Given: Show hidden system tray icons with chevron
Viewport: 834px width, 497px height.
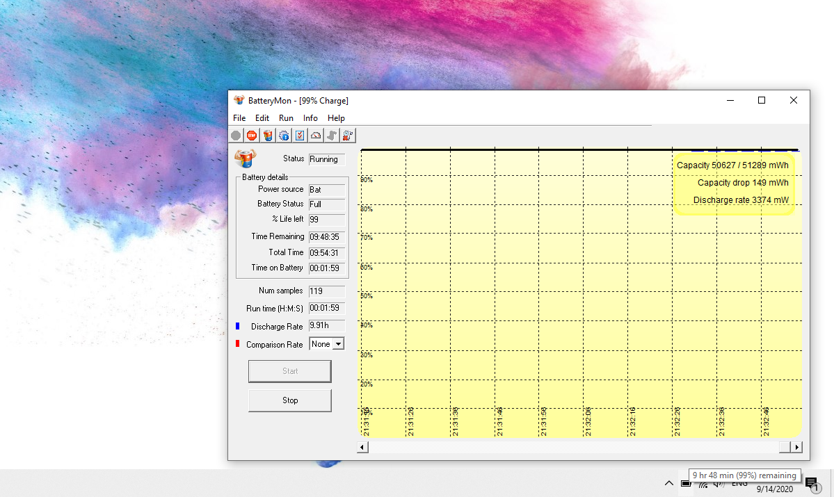Looking at the screenshot, I should (x=669, y=483).
